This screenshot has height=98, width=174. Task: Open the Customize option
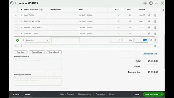[100, 94]
